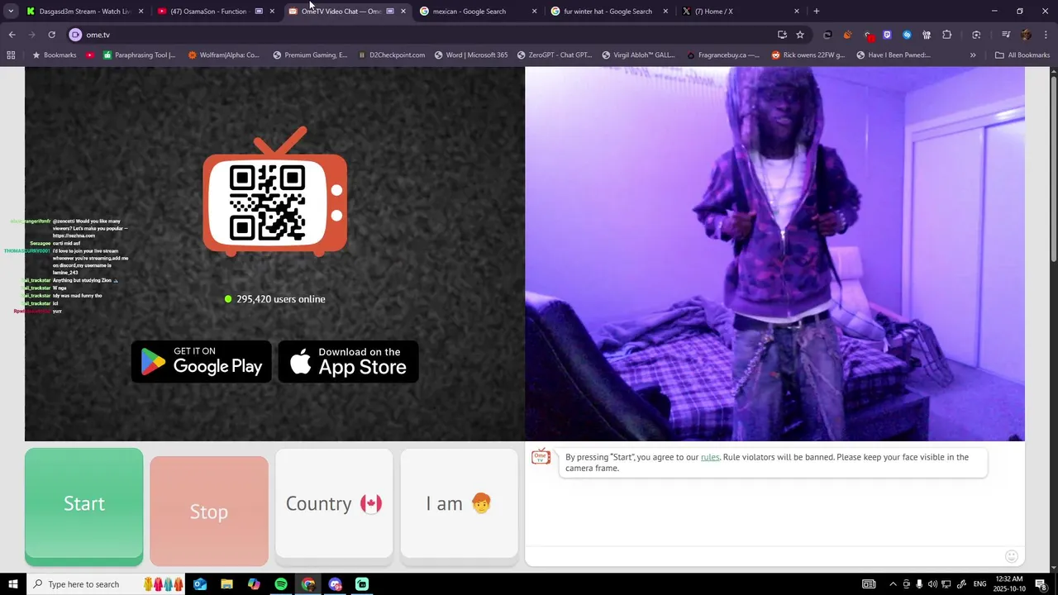Open Spotify from the taskbar

point(281,584)
